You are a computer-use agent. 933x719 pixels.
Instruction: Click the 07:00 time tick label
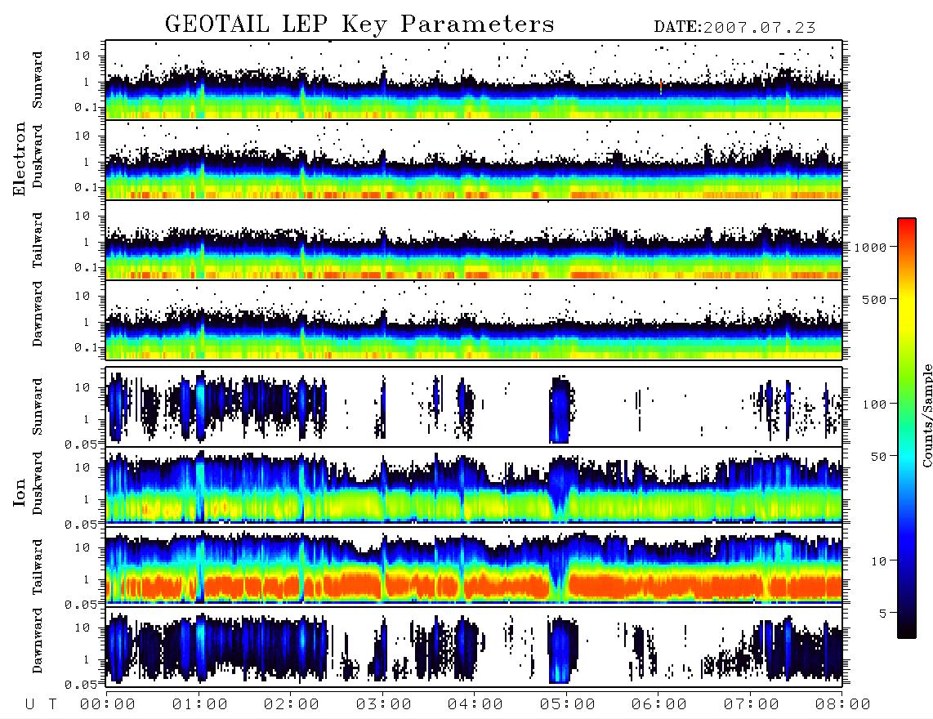(752, 705)
